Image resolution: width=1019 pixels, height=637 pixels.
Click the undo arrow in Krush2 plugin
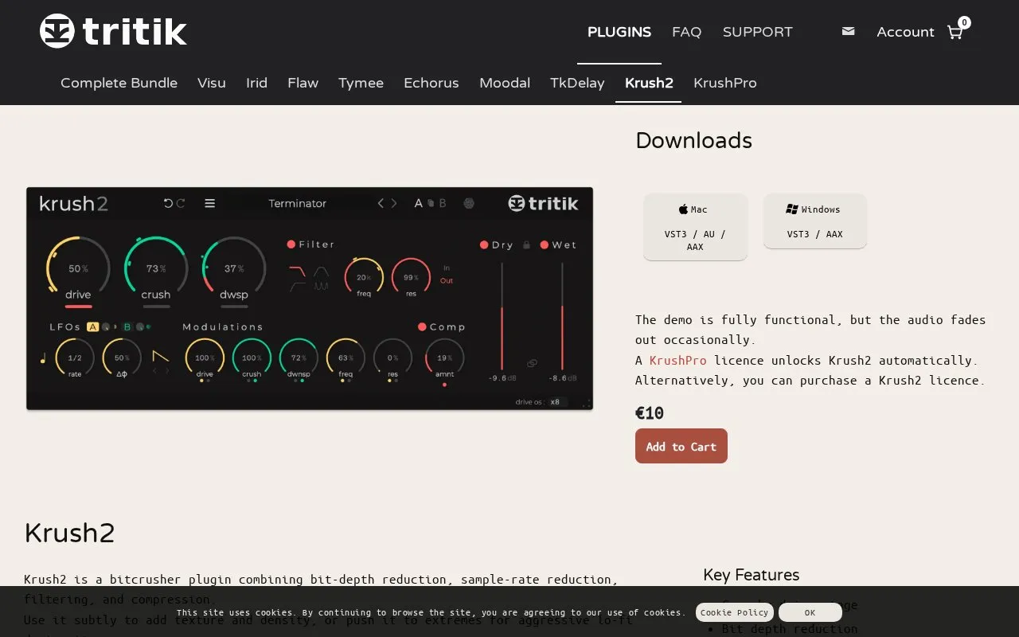(x=168, y=203)
